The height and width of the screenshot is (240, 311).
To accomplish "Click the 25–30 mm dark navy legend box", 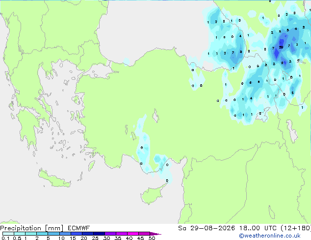I will (99, 234).
